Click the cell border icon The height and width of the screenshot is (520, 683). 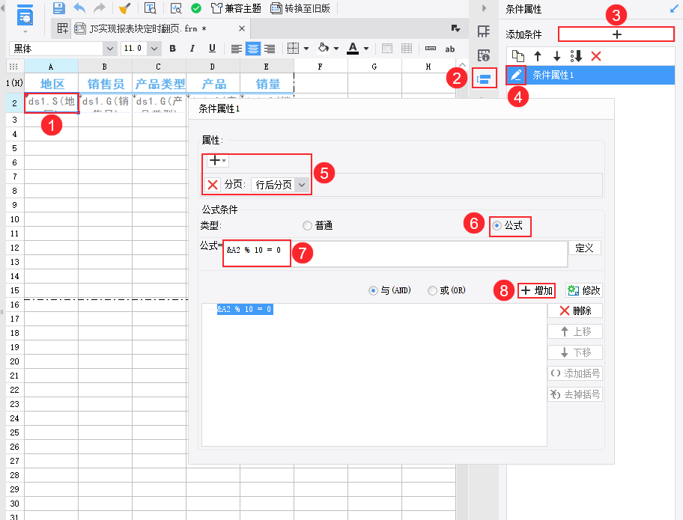point(293,49)
